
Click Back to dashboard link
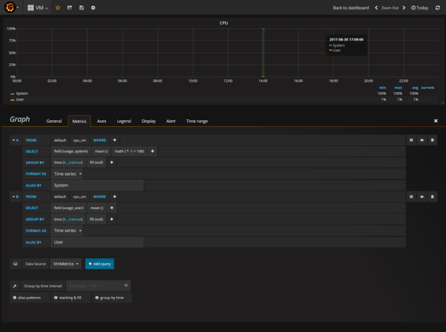tap(351, 7)
